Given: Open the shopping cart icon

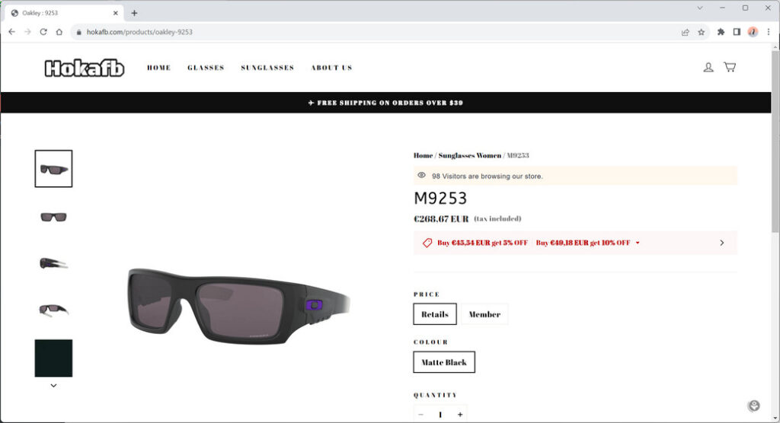Looking at the screenshot, I should tap(729, 67).
